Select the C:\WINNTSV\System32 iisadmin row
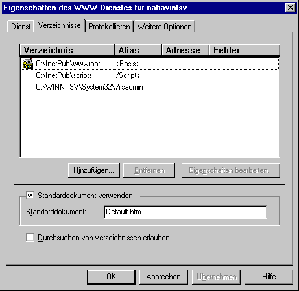 click(150, 87)
